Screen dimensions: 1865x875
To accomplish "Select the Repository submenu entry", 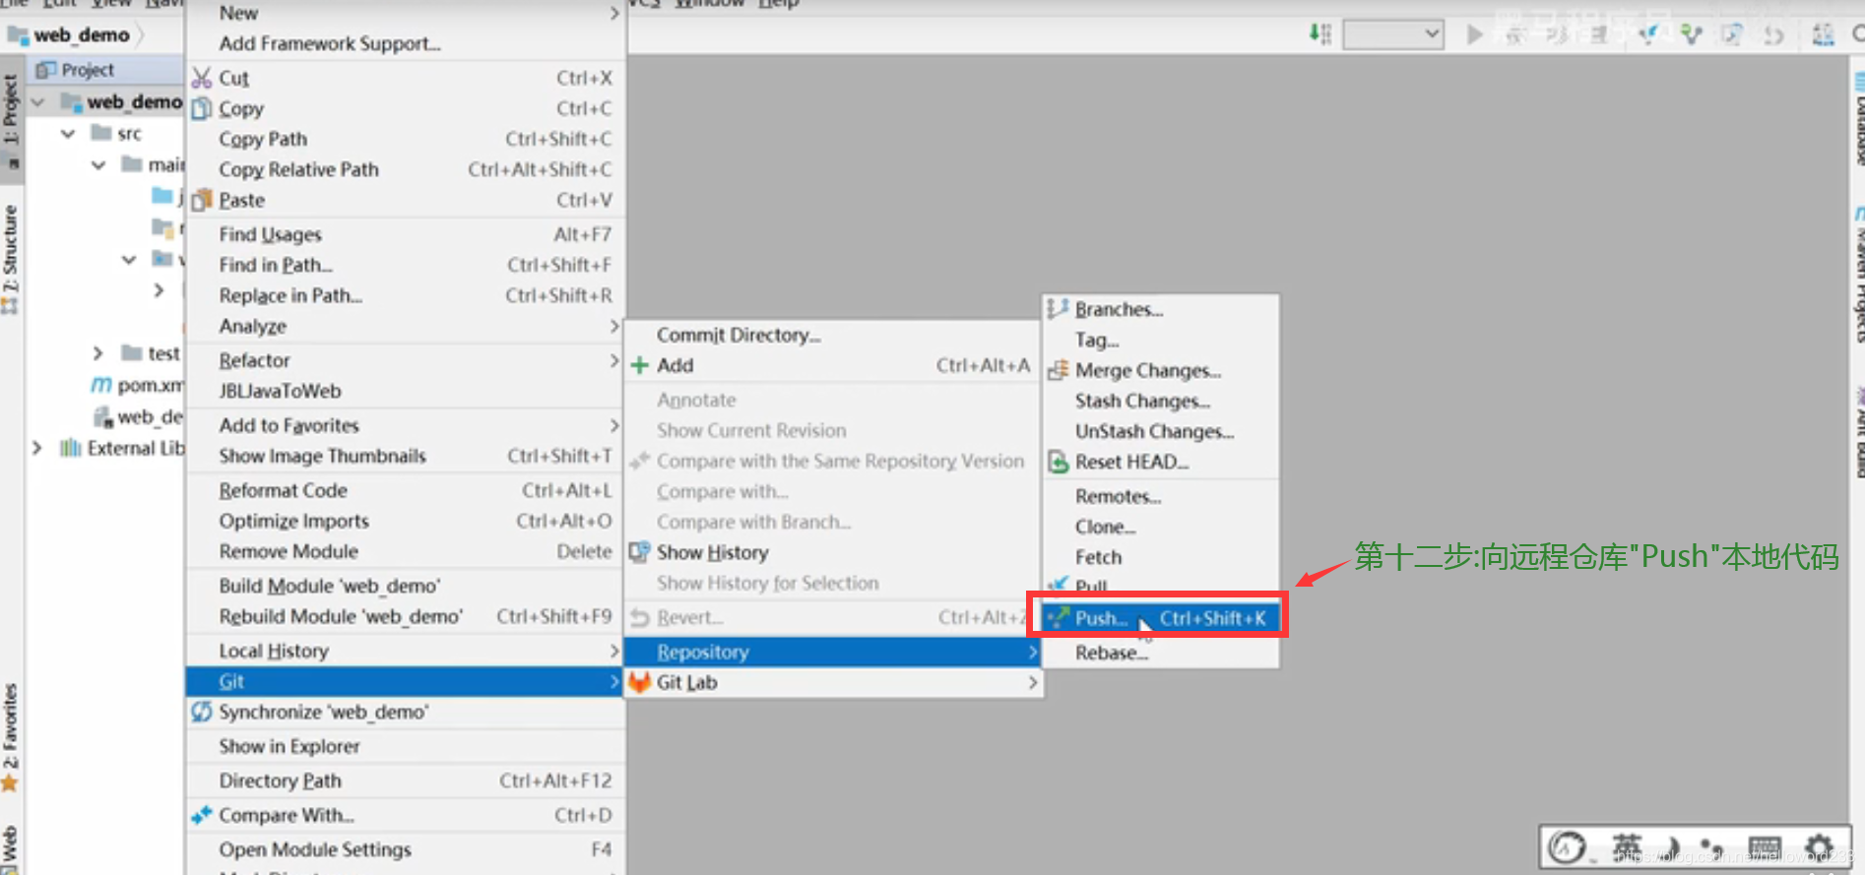I will pyautogui.click(x=833, y=652).
